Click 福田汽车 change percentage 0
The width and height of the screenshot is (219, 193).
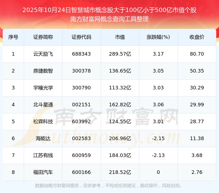click(x=158, y=172)
